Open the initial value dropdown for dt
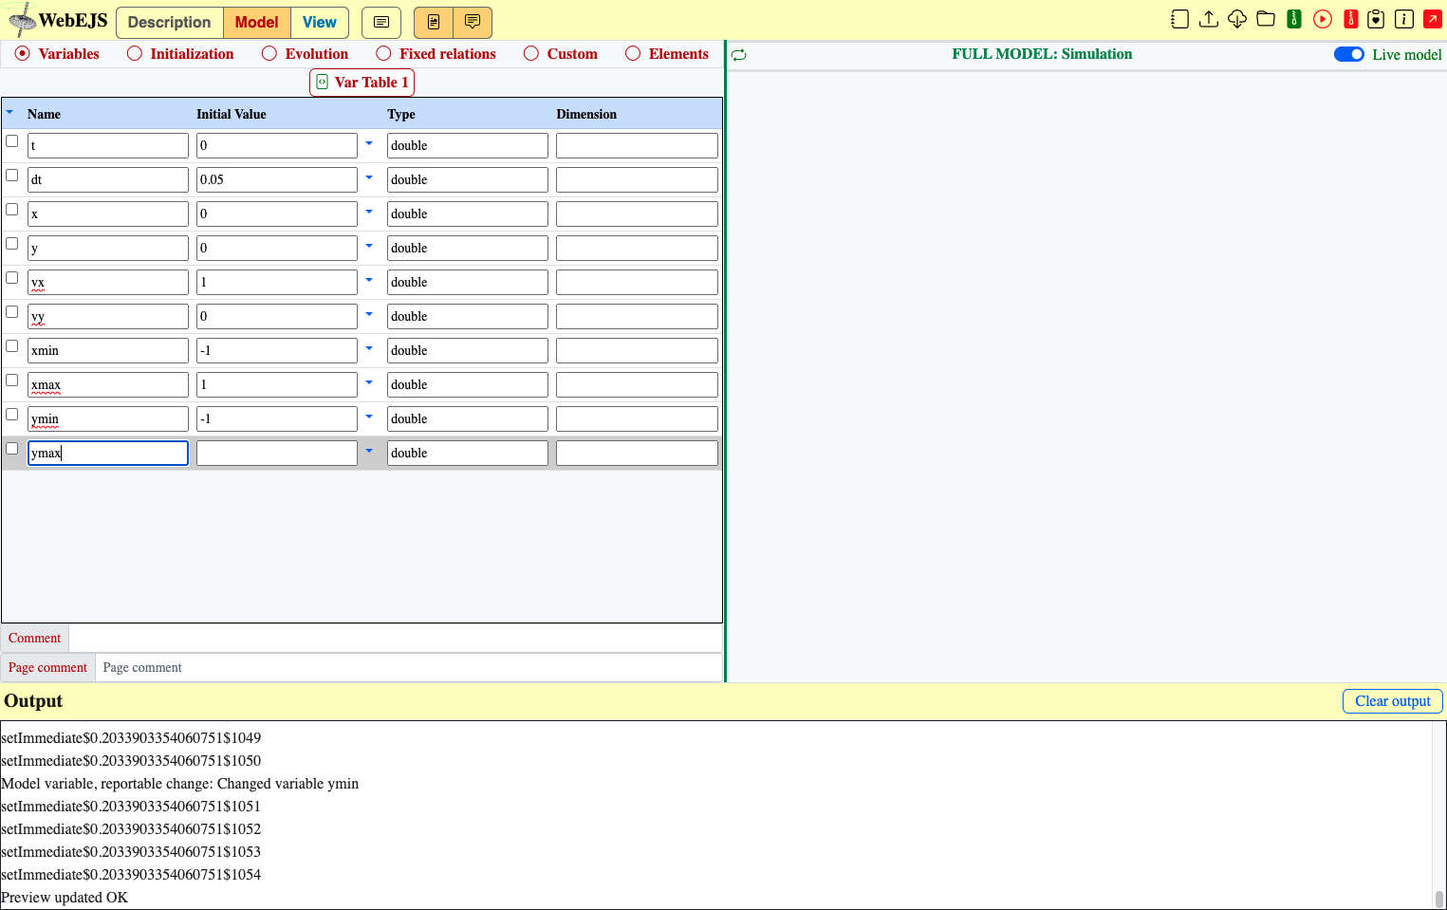Image resolution: width=1447 pixels, height=910 pixels. [x=369, y=178]
